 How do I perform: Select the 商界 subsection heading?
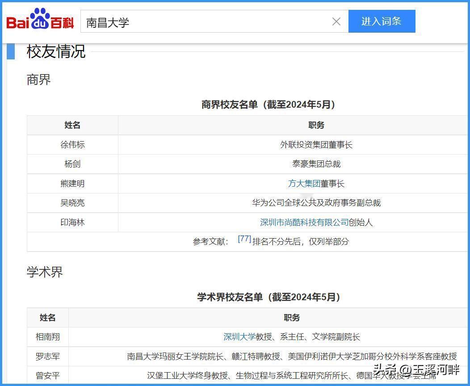[x=39, y=80]
